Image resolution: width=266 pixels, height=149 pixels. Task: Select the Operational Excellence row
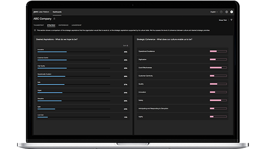pos(182,51)
